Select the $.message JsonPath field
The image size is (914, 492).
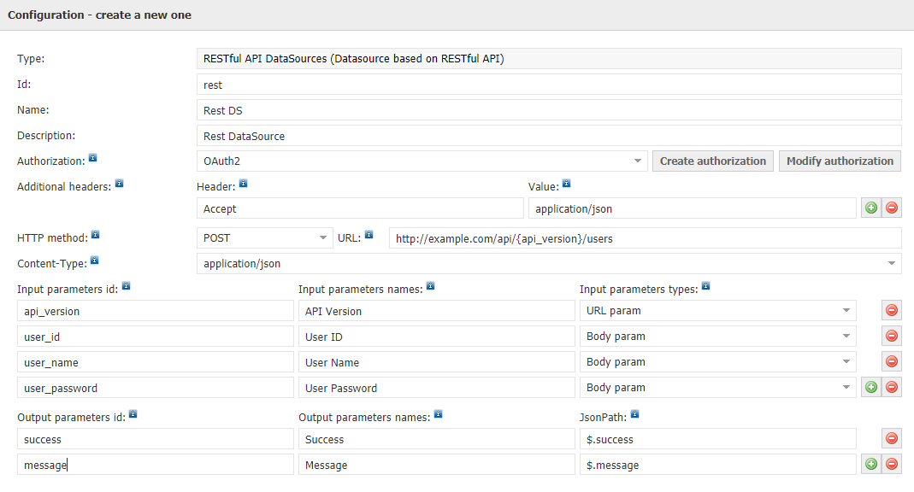[x=717, y=464]
